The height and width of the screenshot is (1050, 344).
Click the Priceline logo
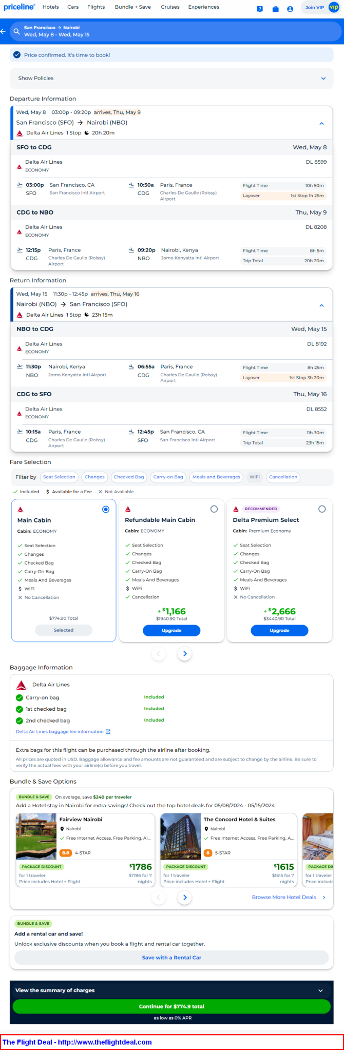pyautogui.click(x=19, y=7)
